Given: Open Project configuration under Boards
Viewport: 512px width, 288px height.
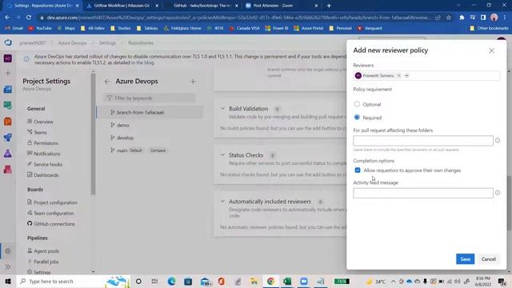Looking at the screenshot, I should [x=55, y=202].
